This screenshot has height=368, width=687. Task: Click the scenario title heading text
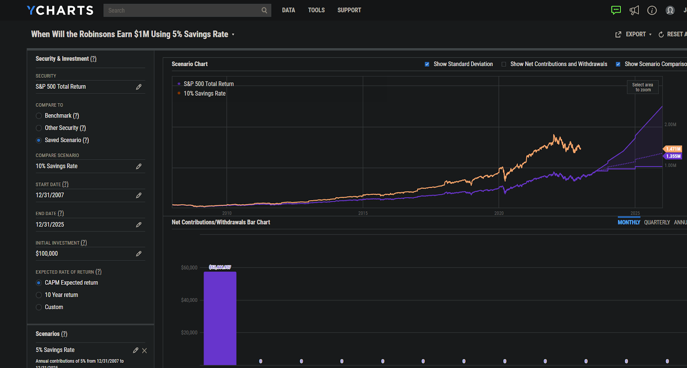(x=130, y=34)
